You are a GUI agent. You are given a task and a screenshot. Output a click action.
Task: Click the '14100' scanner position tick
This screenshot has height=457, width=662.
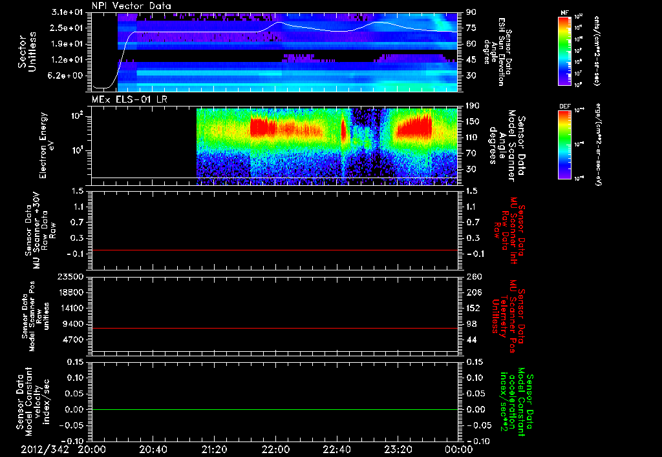click(70, 308)
